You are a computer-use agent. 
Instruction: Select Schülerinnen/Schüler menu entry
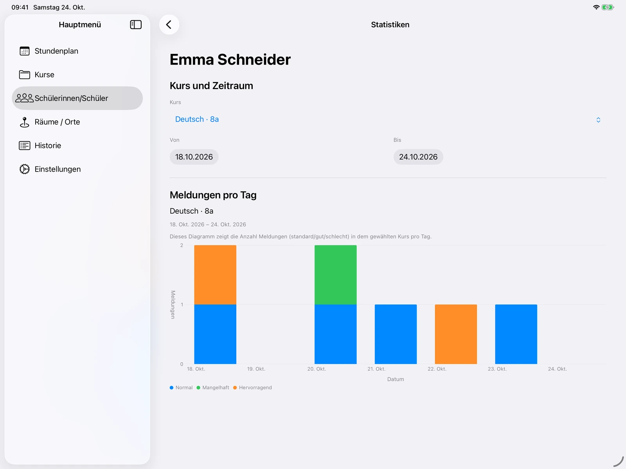77,98
